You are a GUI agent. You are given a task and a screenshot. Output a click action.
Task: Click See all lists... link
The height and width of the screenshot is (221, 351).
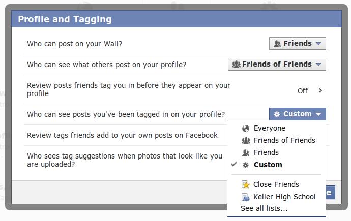pos(264,208)
